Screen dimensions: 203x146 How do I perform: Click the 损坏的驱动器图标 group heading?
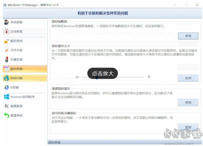tap(64, 113)
